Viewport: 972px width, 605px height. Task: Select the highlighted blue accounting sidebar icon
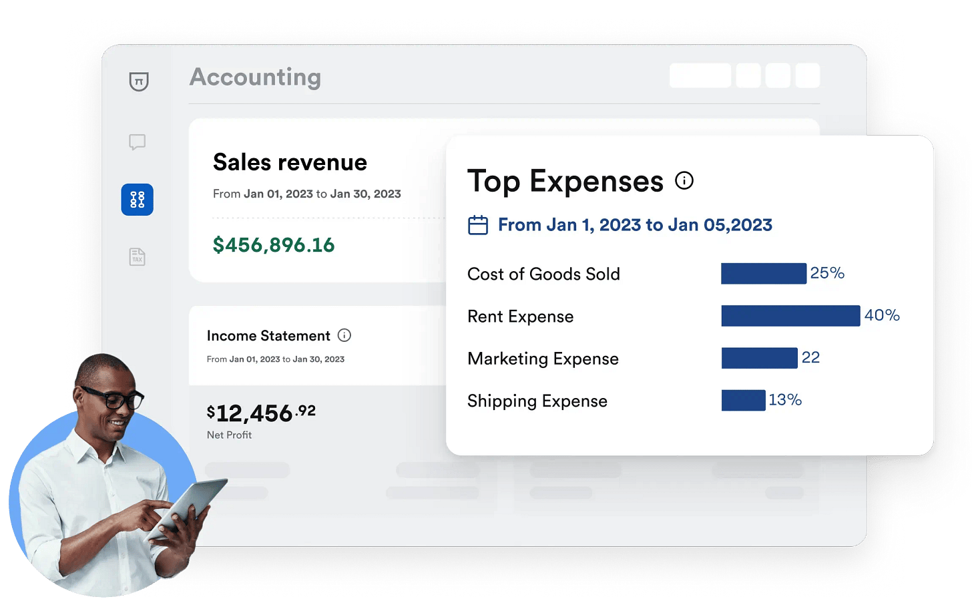click(x=137, y=200)
